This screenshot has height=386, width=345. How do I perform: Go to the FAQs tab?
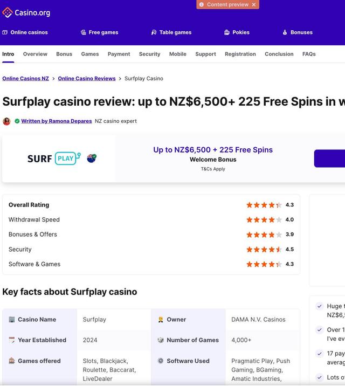(x=309, y=54)
